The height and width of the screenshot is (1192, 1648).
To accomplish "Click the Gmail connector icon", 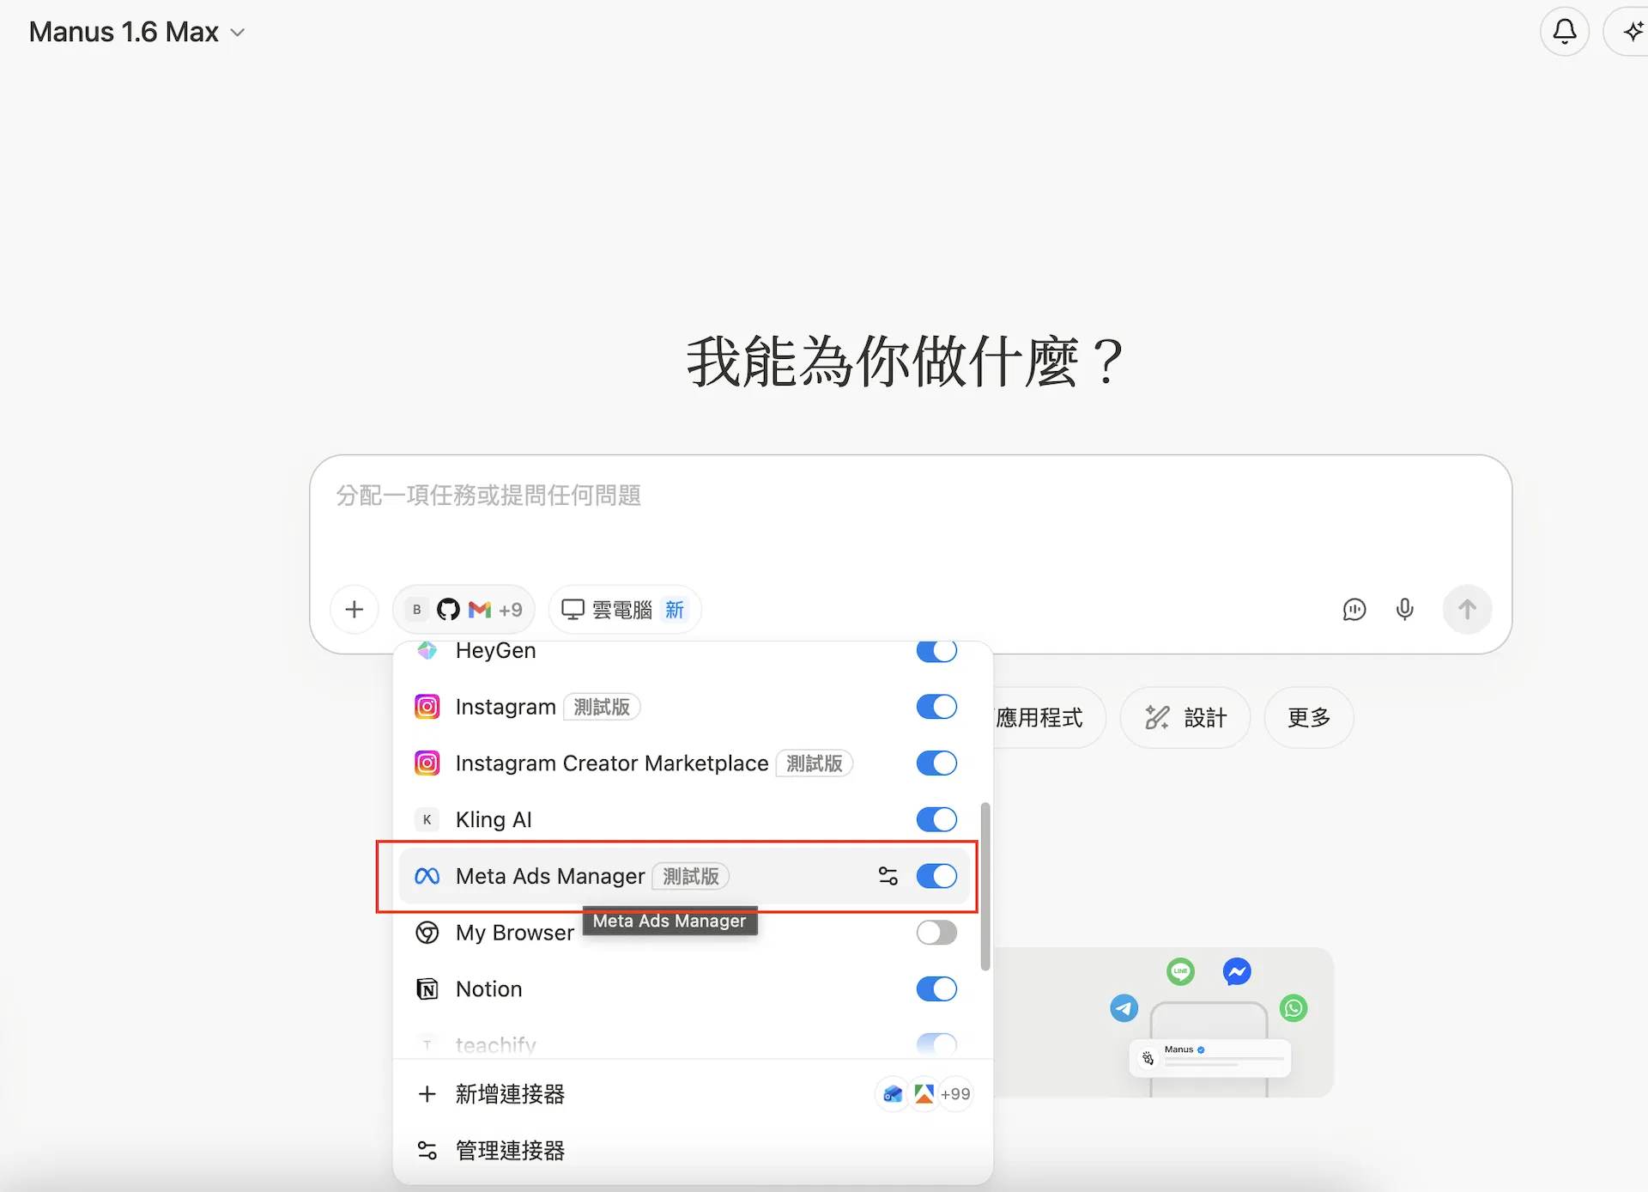I will pyautogui.click(x=480, y=610).
